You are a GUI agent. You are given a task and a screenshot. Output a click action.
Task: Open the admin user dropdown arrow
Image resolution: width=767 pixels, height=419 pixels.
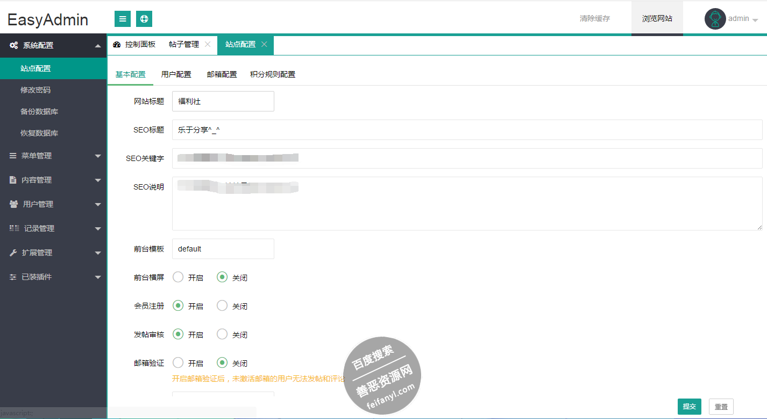point(755,20)
